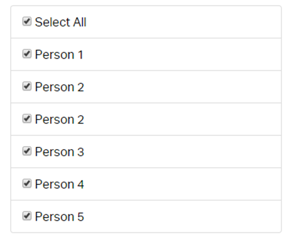Click the "Person 3" label text
This screenshot has height=241, width=293.
coord(59,152)
